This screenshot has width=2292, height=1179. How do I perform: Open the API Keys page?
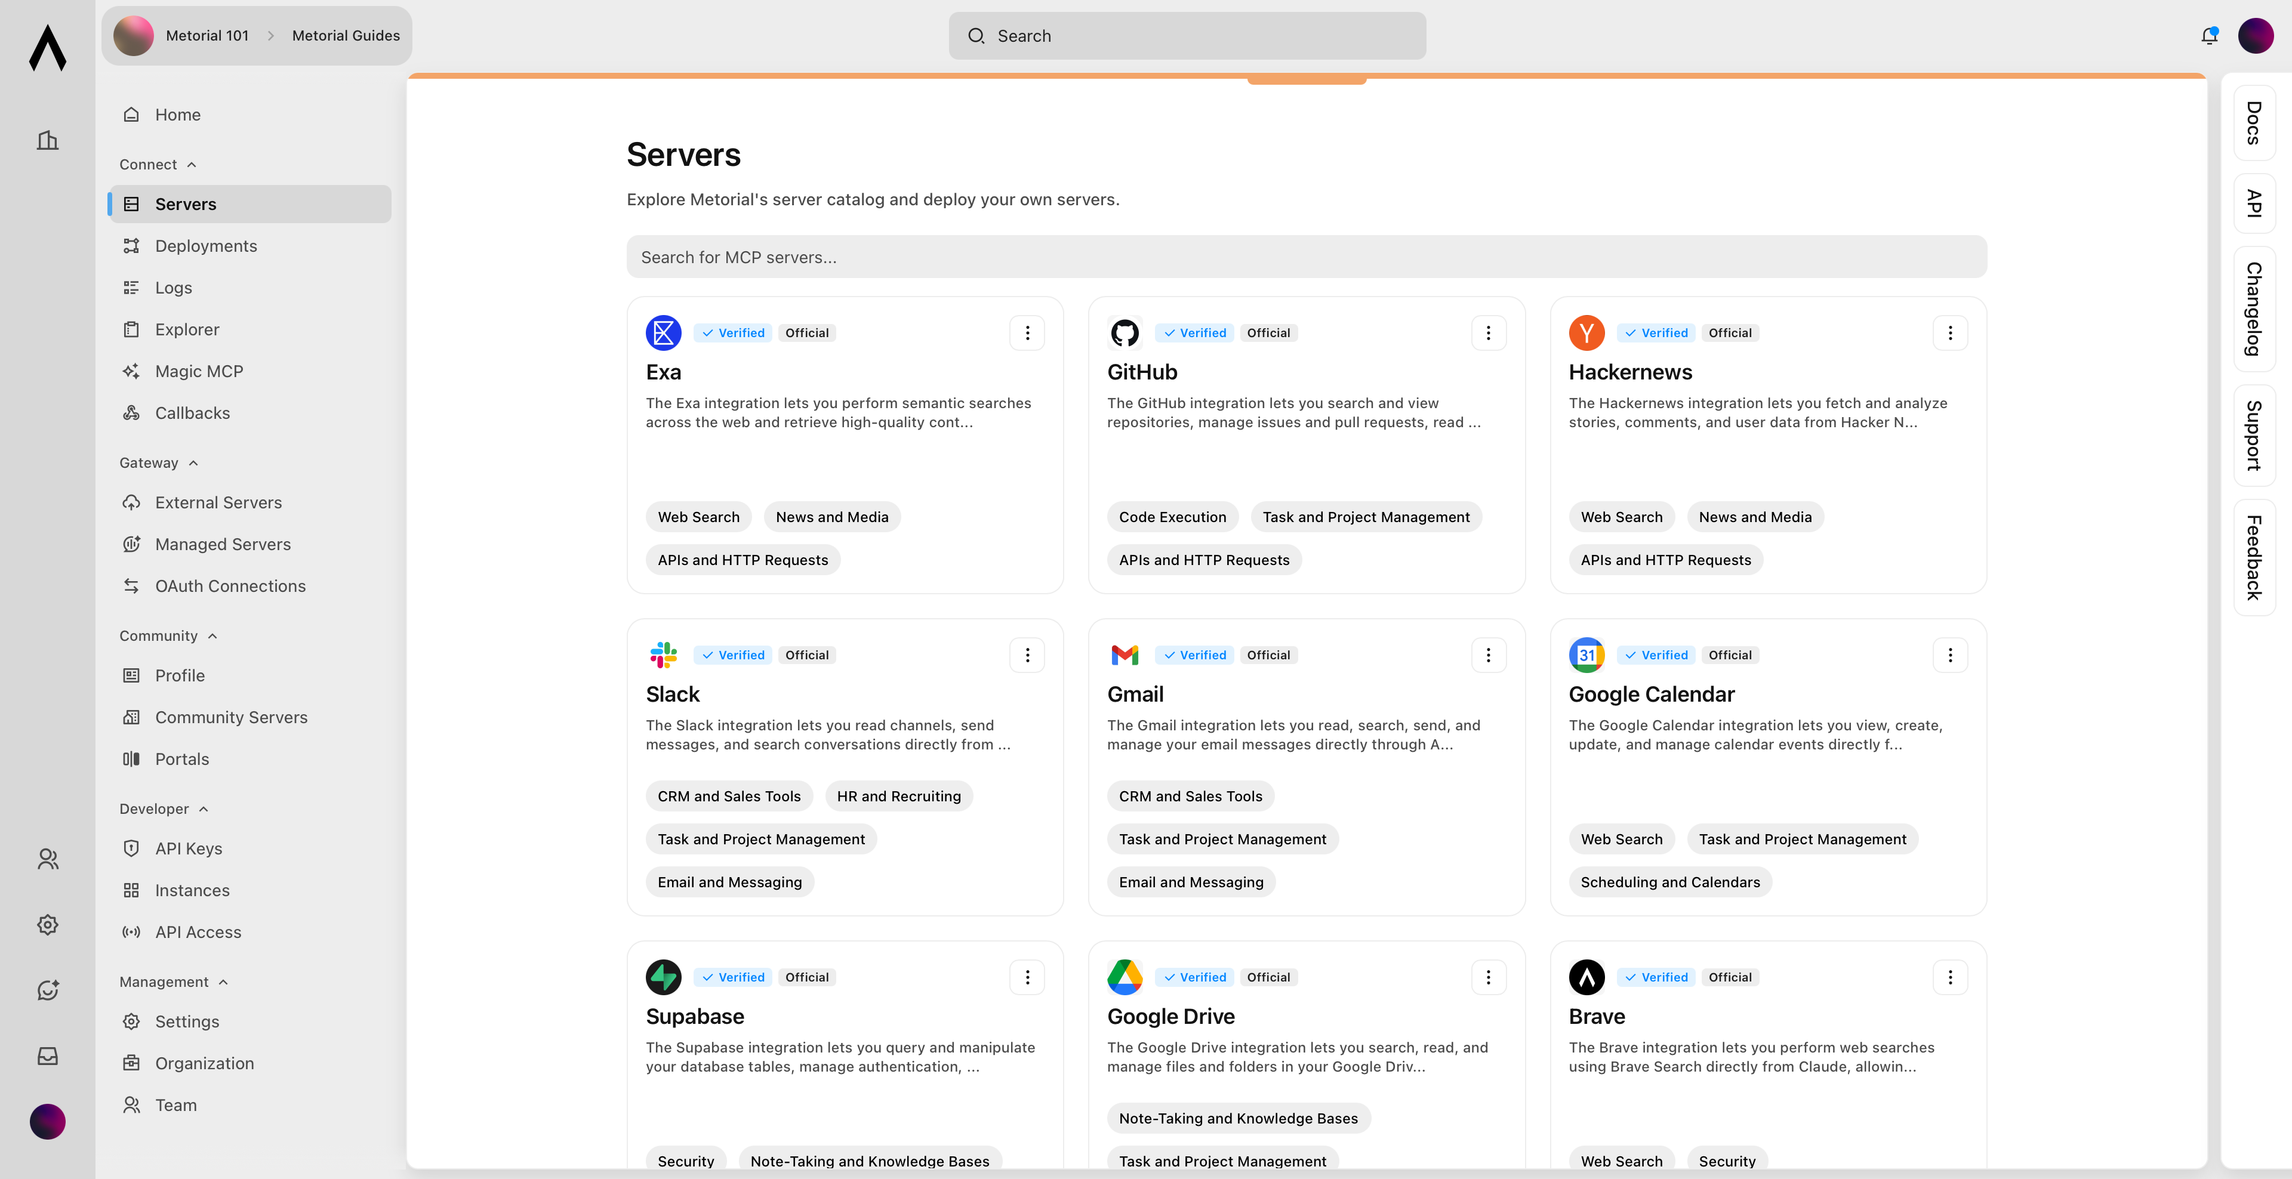pyautogui.click(x=189, y=847)
